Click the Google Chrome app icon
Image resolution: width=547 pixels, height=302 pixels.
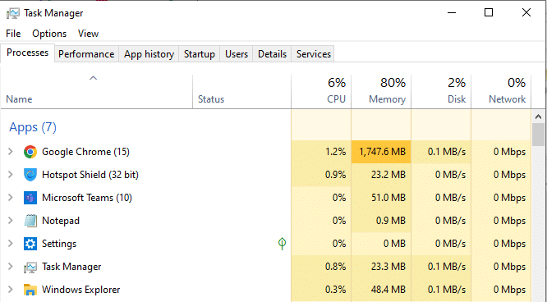[30, 152]
